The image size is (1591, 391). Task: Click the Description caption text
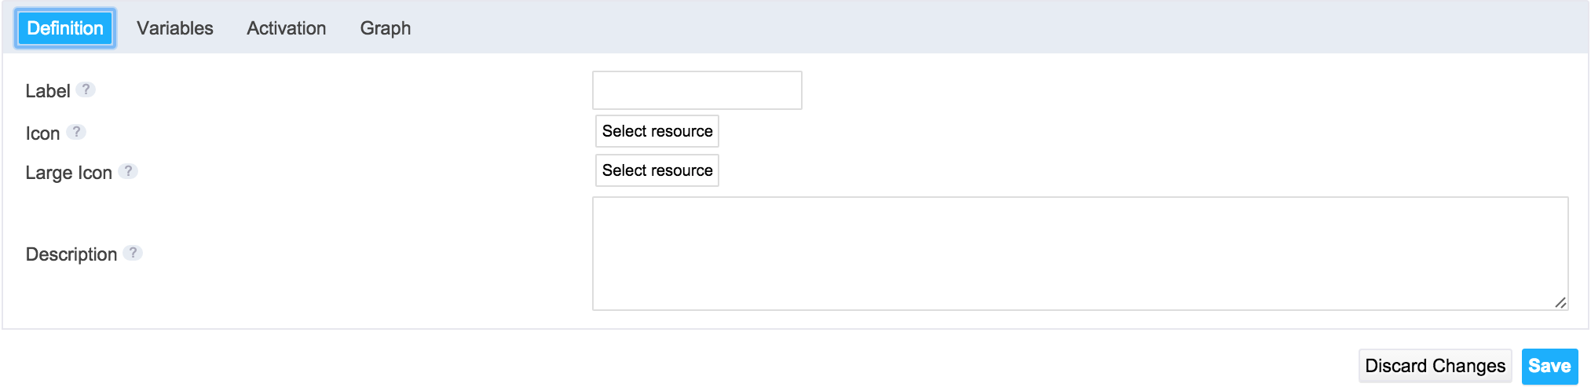[71, 254]
